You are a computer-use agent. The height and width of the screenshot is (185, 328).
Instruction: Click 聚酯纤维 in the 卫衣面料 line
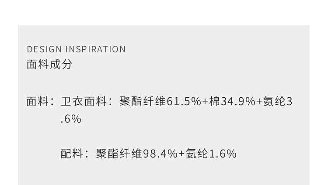(x=143, y=102)
